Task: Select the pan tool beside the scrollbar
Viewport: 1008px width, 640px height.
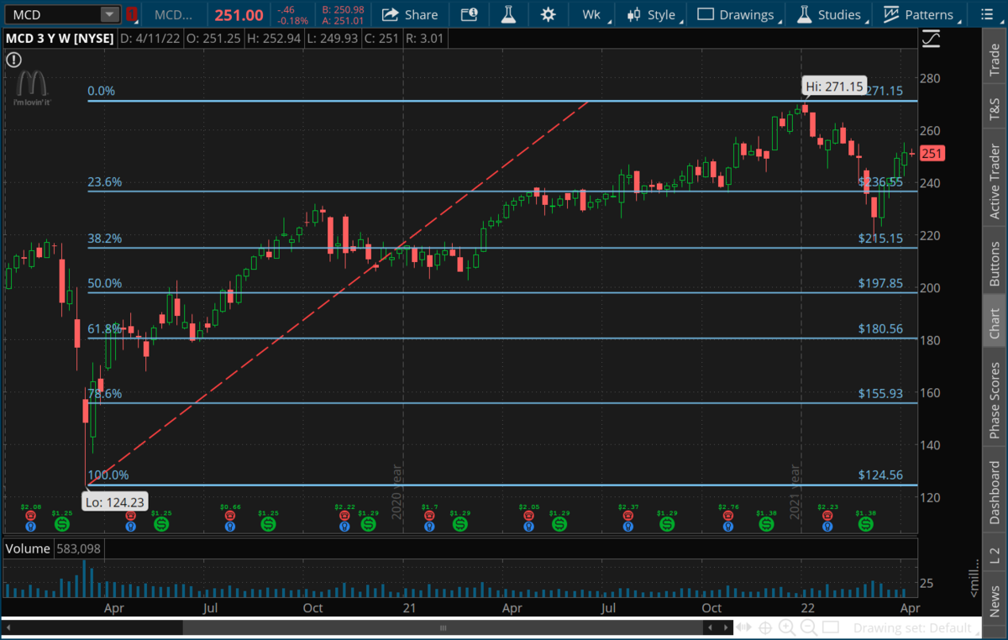Action: (x=744, y=627)
